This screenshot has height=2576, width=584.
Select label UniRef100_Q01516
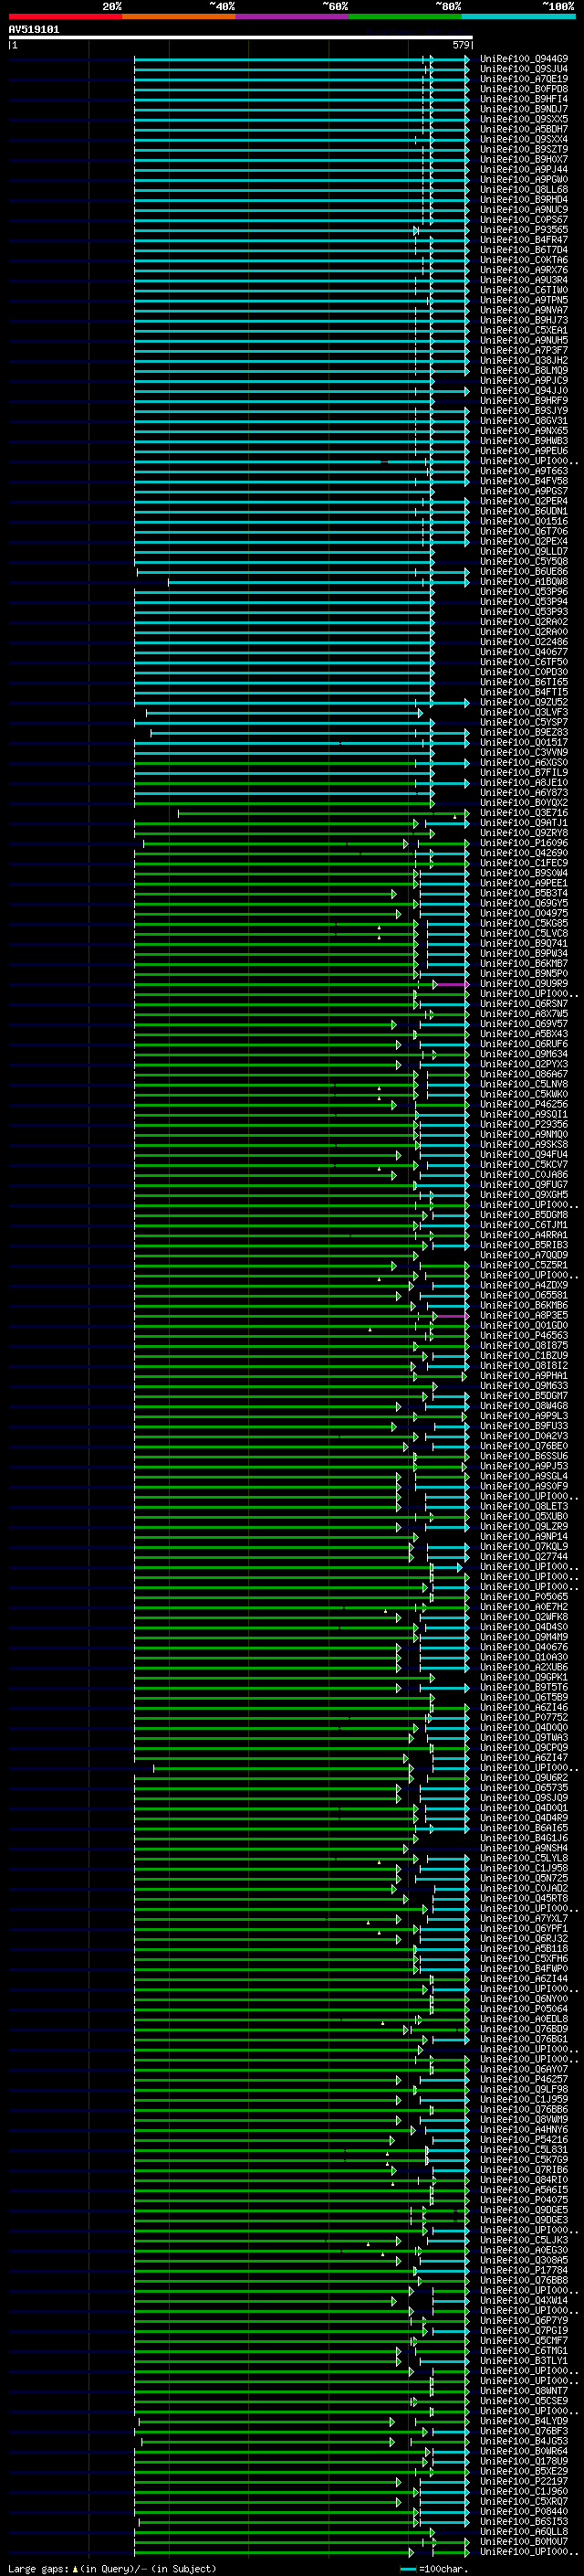point(524,521)
